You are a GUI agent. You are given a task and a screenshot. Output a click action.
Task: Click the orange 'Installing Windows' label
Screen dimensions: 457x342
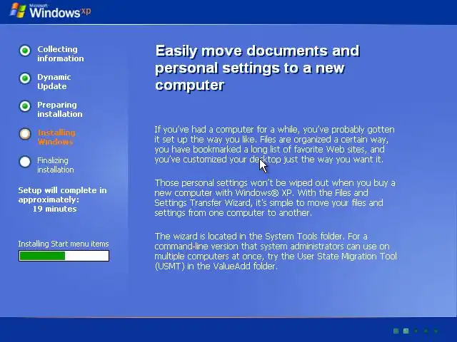click(56, 138)
